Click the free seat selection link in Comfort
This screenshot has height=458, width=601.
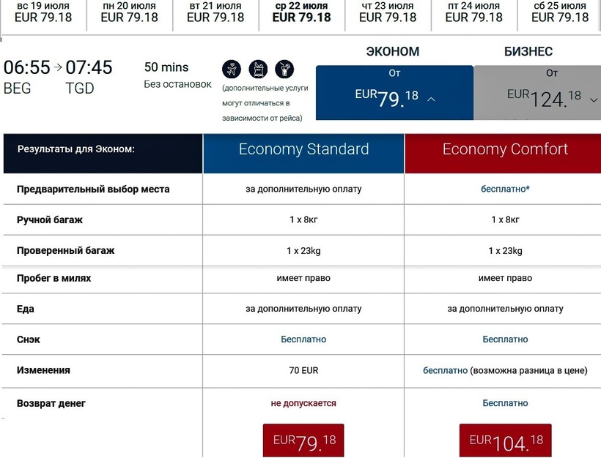(505, 189)
